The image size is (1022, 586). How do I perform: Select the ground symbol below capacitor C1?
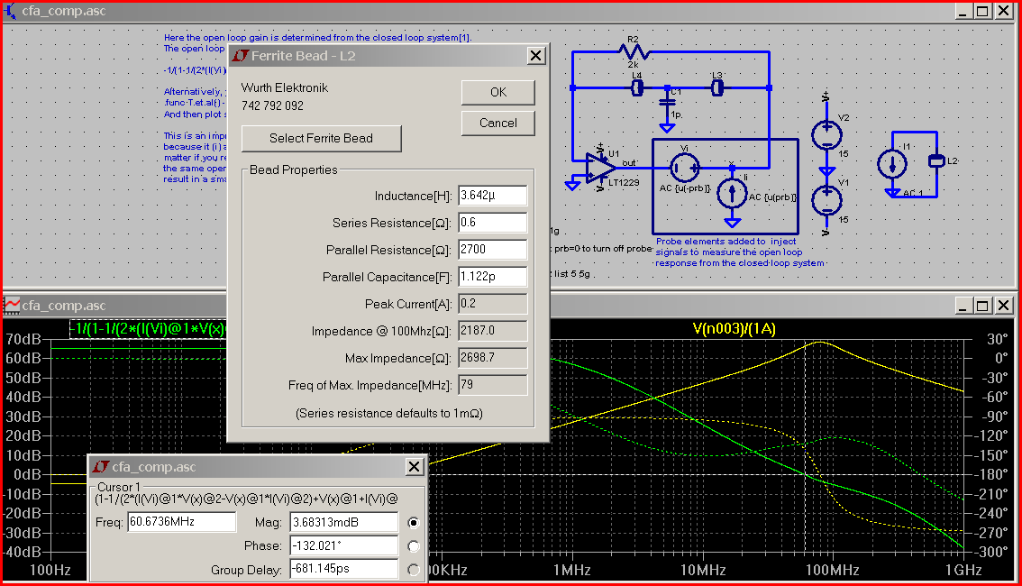coord(667,128)
